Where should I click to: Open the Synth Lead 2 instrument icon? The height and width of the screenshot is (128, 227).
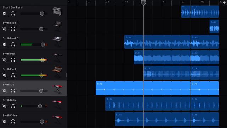[x=57, y=42]
